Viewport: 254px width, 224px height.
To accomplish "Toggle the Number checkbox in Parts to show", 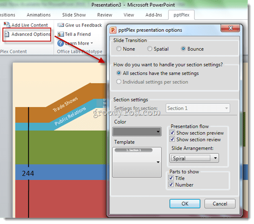I will click(x=171, y=184).
